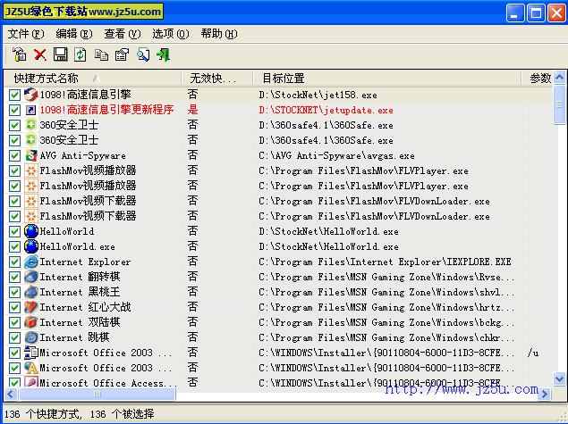This screenshot has width=568, height=424.
Task: Click the icon of 1098!高速信息引擎更新程序 row
Action: click(x=30, y=110)
